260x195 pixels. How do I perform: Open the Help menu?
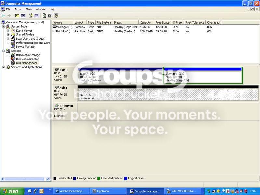coord(52,9)
